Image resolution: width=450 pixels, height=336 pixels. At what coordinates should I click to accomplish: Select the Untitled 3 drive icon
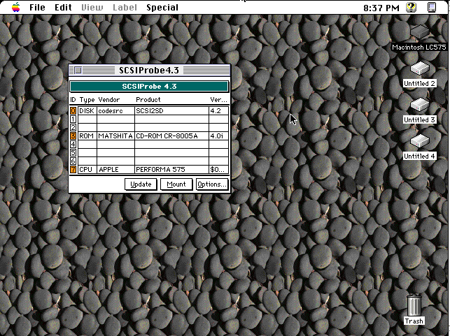pyautogui.click(x=419, y=105)
